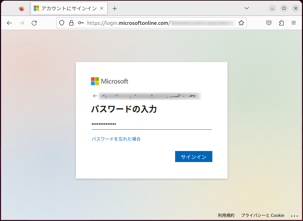Open the パスワードを忘れた場合 link

(x=116, y=139)
